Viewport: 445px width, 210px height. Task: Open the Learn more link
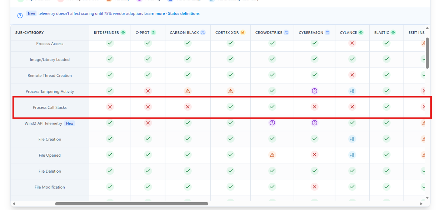point(155,14)
